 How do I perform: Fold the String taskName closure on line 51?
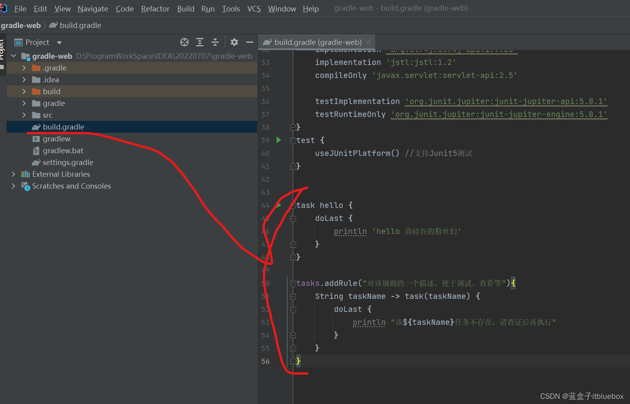tap(293, 297)
